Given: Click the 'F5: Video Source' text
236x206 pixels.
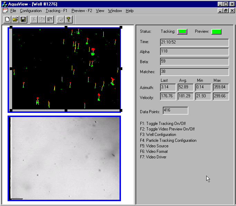Looking at the screenshot, I should [154, 146].
